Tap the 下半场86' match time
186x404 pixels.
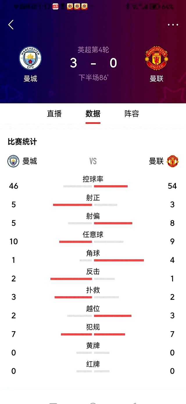point(93,77)
